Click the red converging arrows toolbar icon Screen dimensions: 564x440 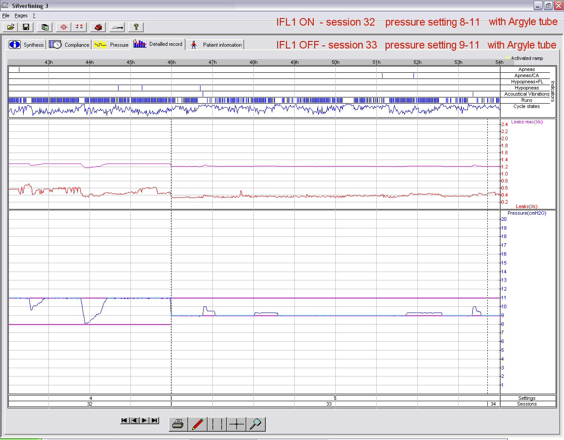click(79, 27)
